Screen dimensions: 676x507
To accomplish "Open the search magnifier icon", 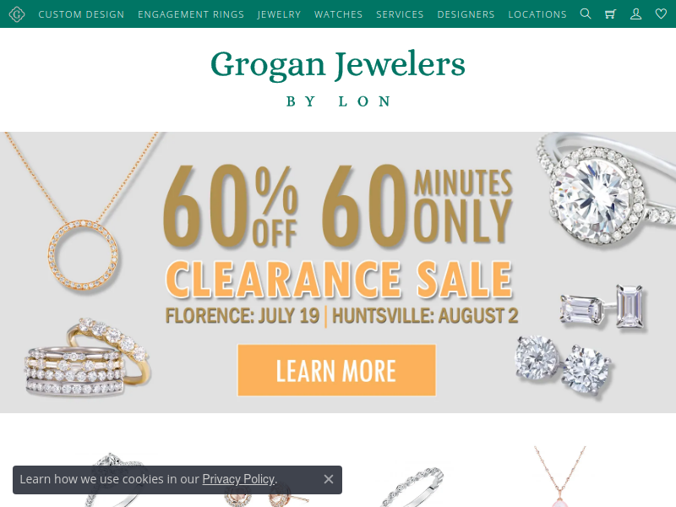I will [x=586, y=14].
